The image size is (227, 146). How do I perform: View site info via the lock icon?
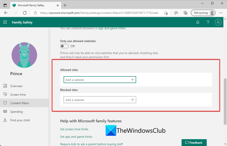[x=35, y=13]
